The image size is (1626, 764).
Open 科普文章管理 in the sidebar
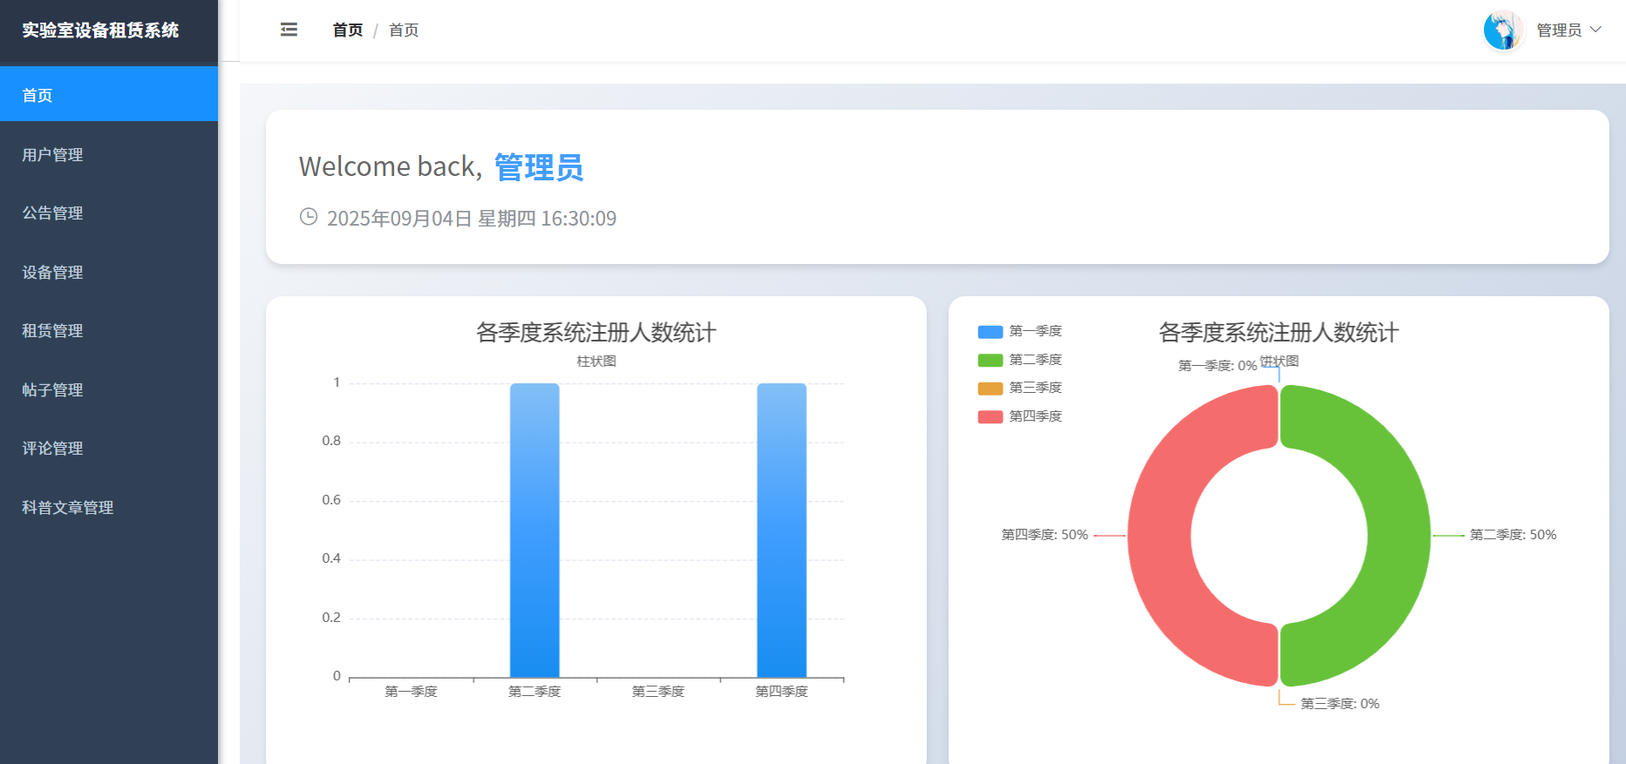coord(68,508)
